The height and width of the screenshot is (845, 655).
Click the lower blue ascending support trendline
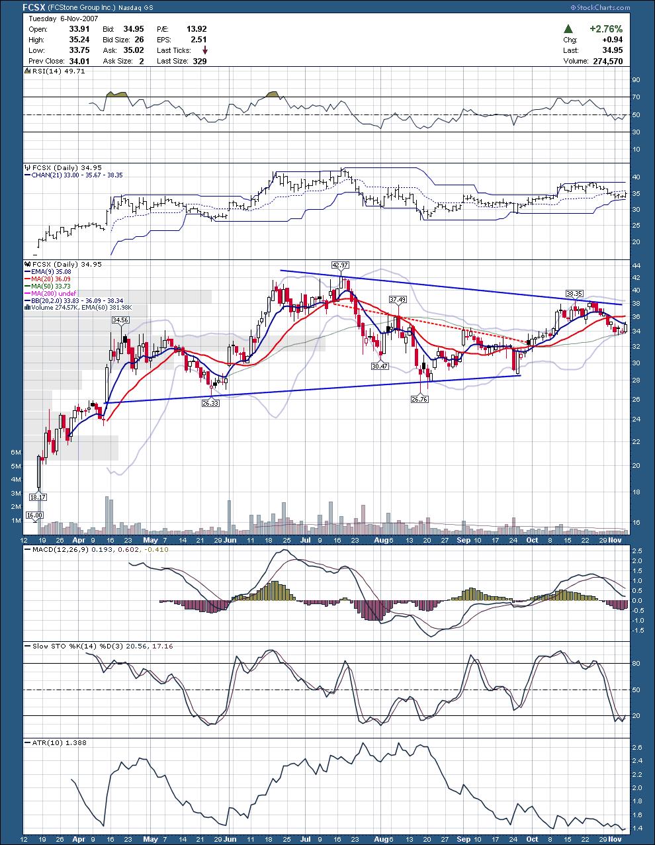[x=313, y=389]
